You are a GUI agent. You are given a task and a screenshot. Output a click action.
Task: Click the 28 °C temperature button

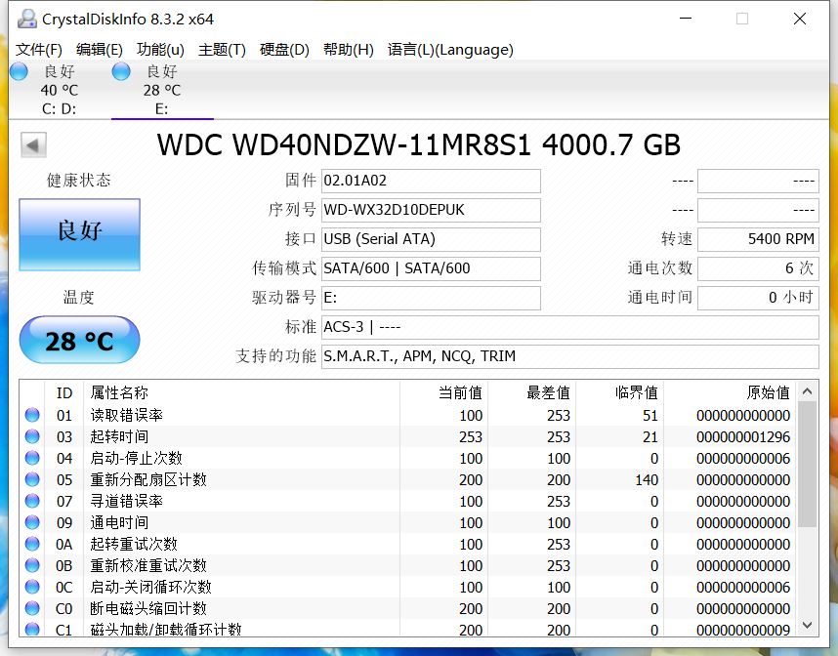(79, 340)
